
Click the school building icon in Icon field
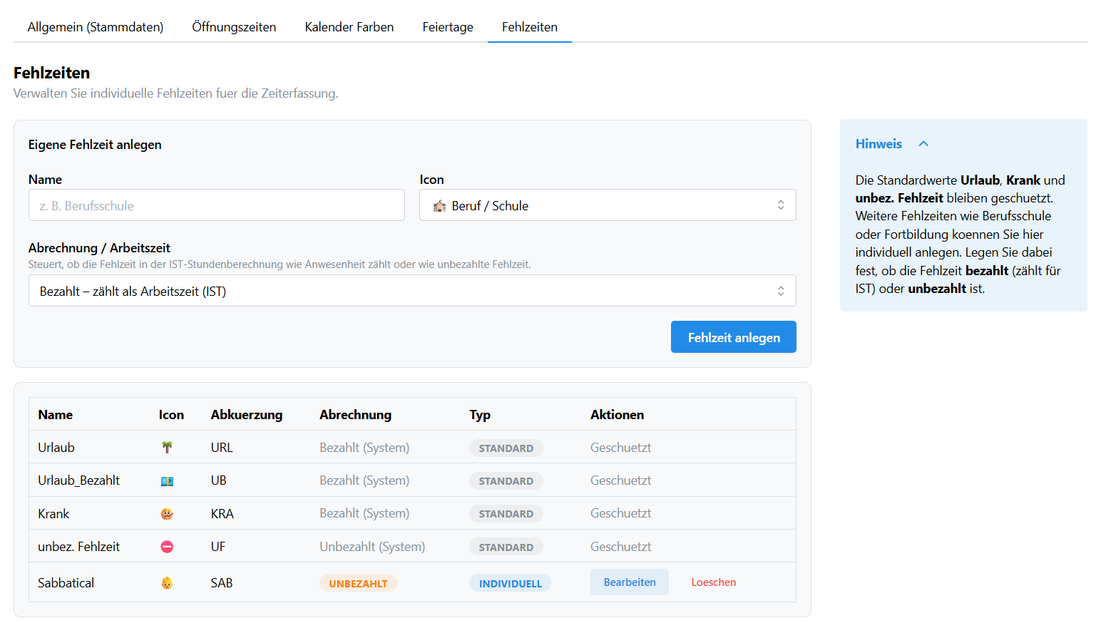pyautogui.click(x=439, y=206)
